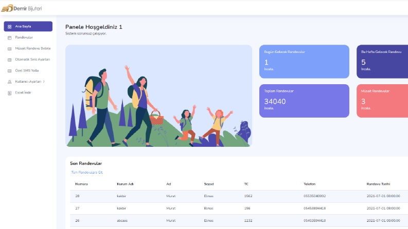Click kakbir in row 28
This screenshot has height=229, width=408.
[121, 196]
